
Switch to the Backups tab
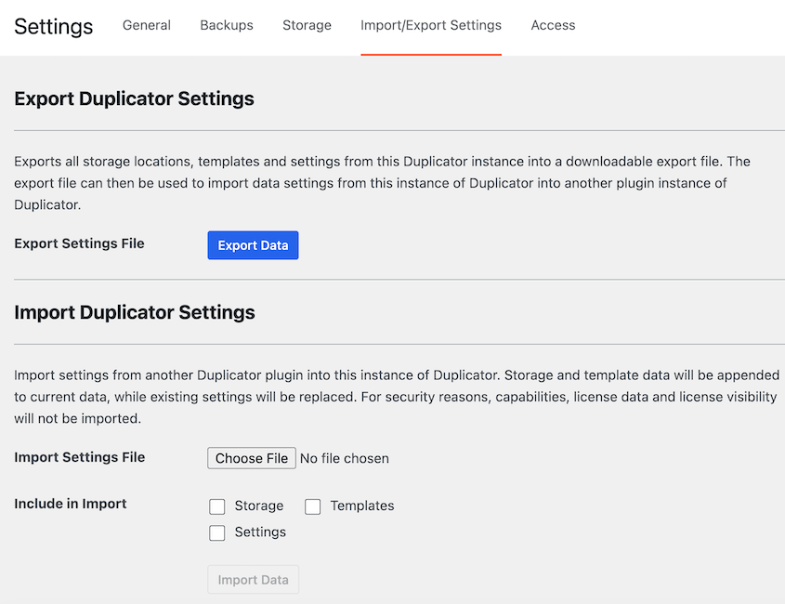coord(227,25)
